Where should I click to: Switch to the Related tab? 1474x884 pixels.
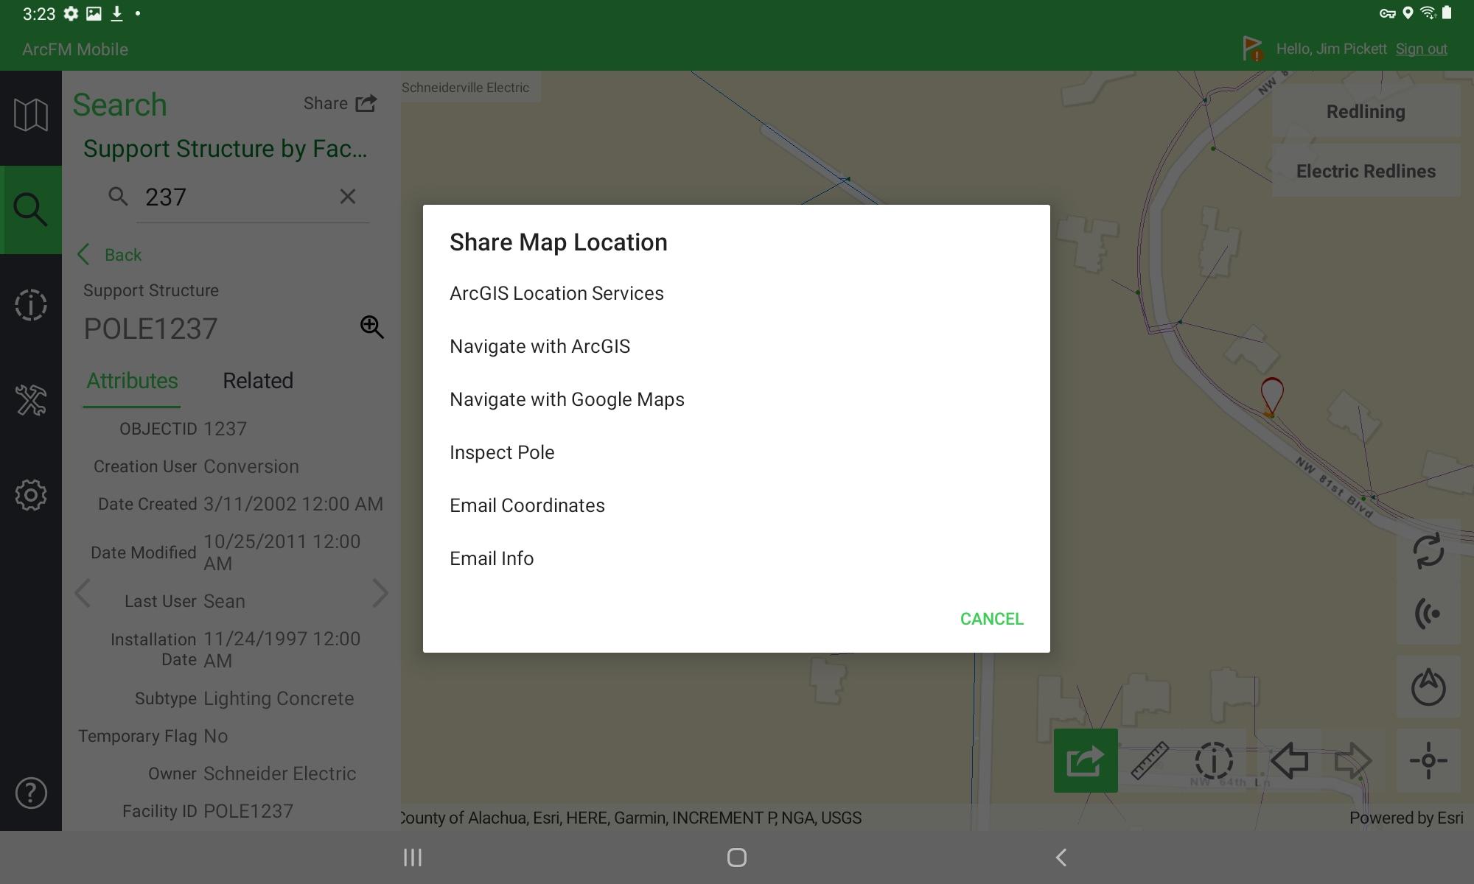tap(258, 381)
